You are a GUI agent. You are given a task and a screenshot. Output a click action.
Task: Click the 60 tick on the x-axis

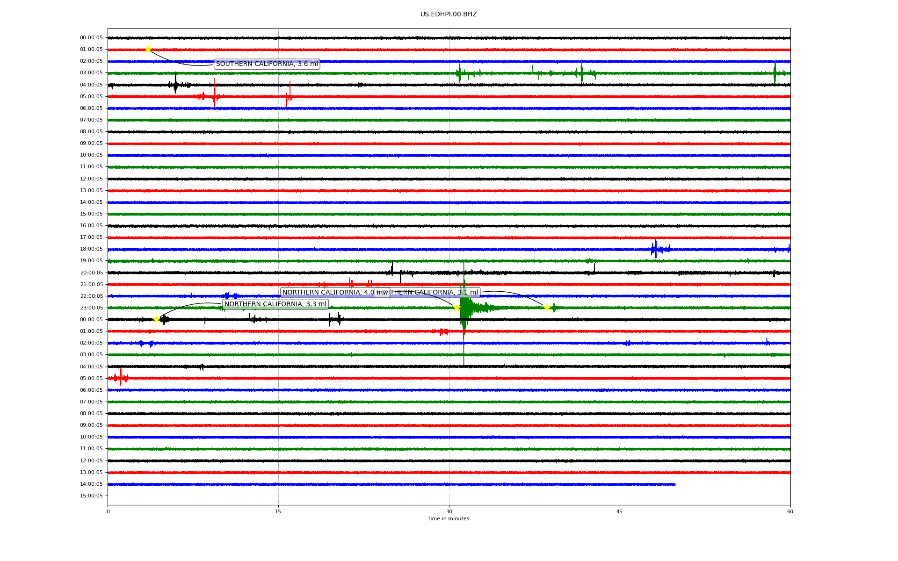pos(789,511)
